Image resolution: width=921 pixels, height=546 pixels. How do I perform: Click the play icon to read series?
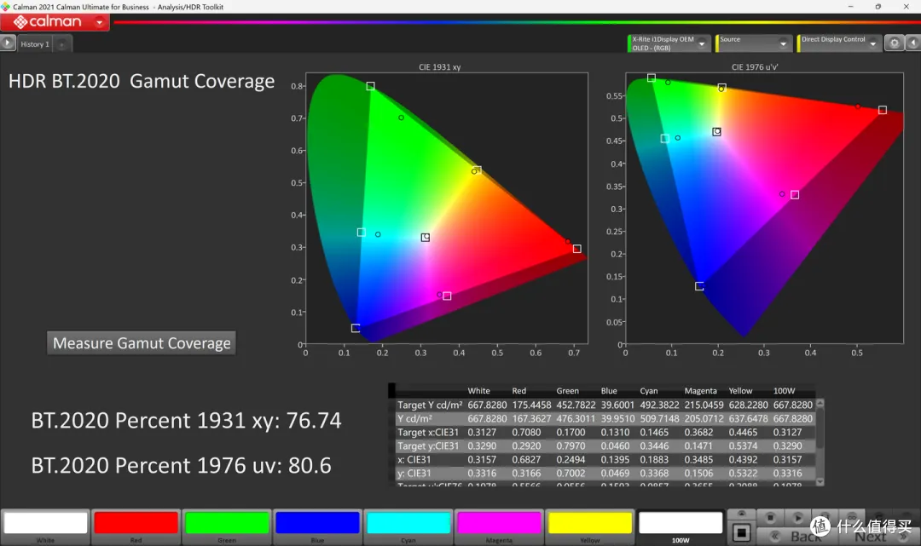797,517
